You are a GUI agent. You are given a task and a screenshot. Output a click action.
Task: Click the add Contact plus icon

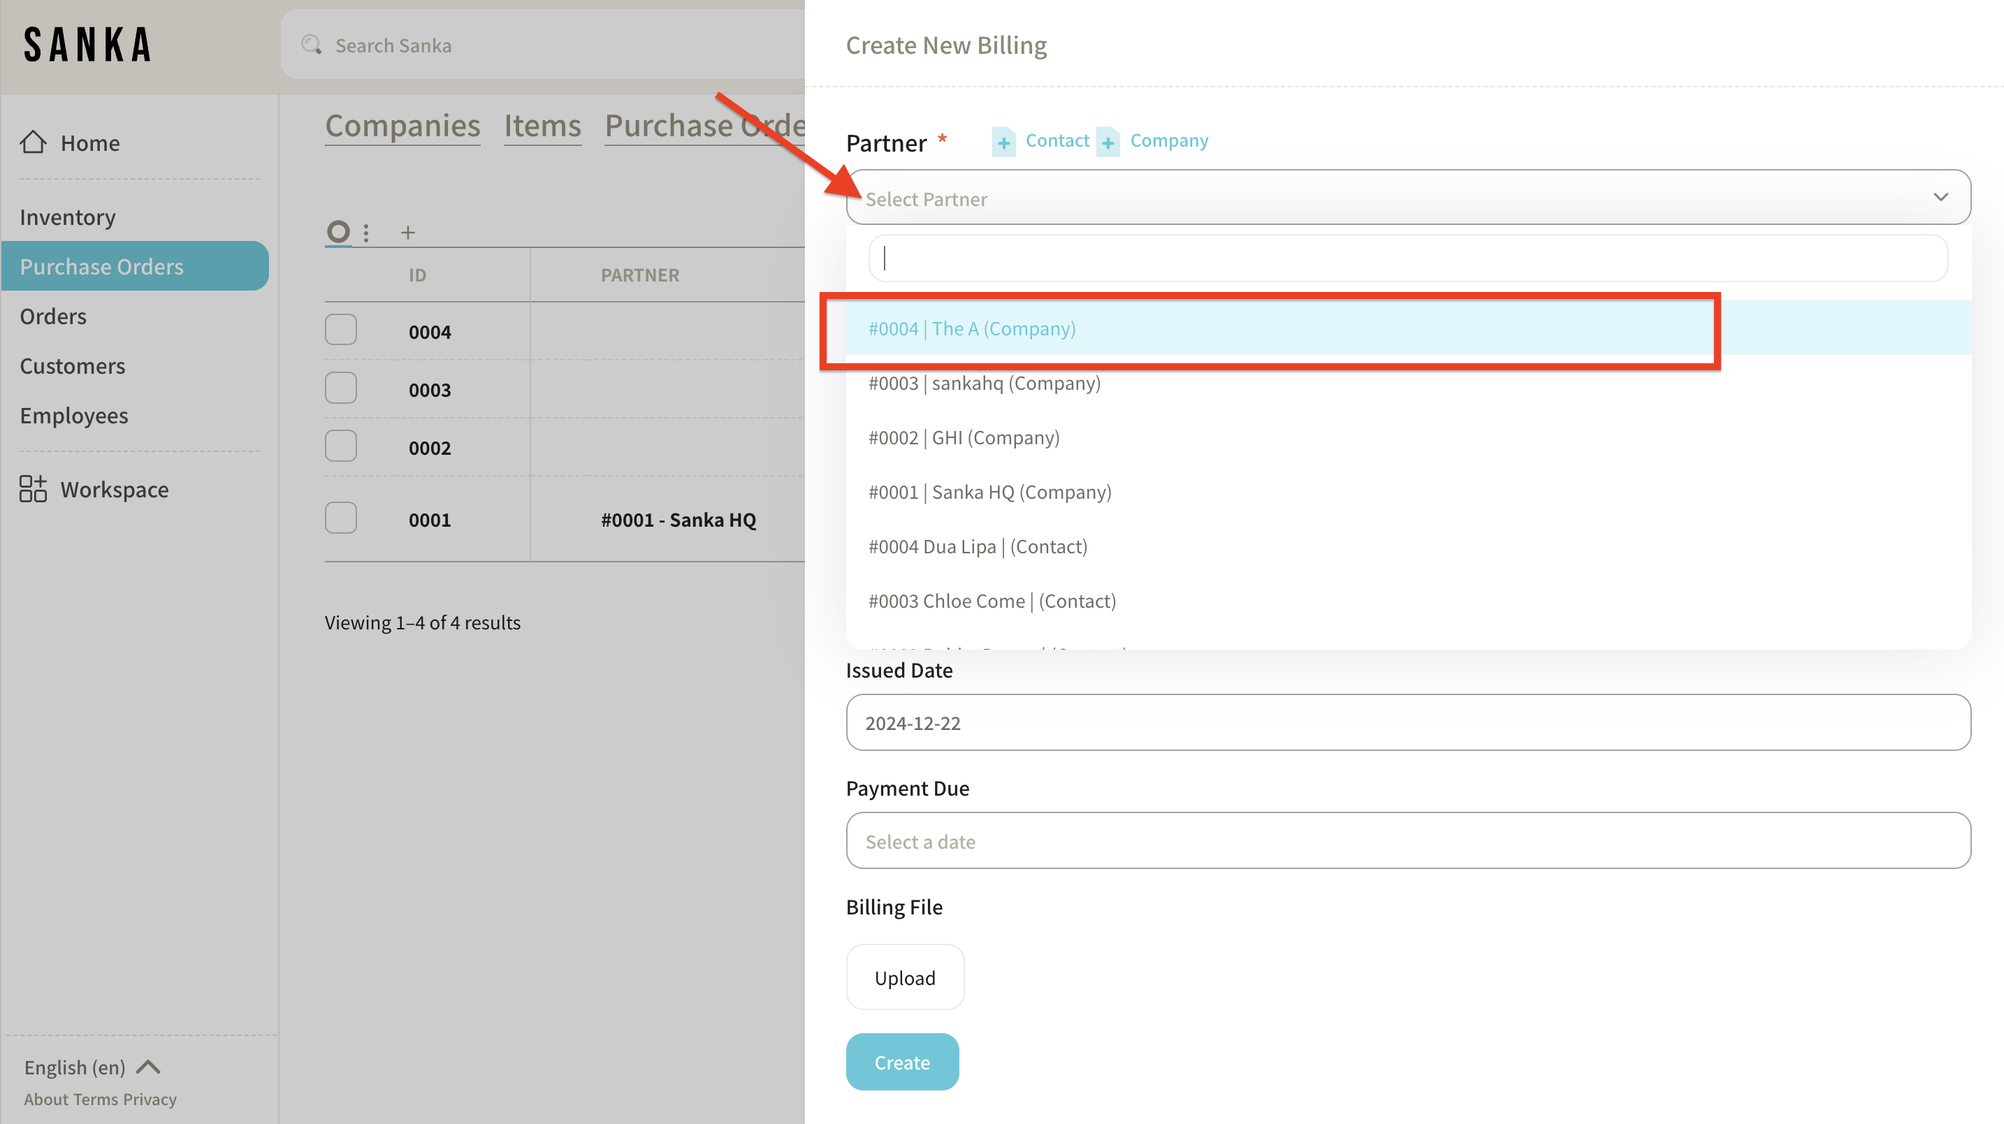coord(1003,143)
